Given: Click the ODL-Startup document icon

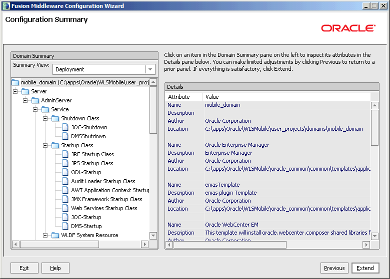Looking at the screenshot, I should tap(65, 172).
